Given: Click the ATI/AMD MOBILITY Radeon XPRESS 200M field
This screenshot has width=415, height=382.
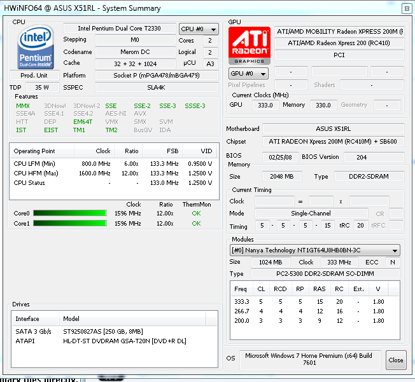Looking at the screenshot, I should coord(339,31).
